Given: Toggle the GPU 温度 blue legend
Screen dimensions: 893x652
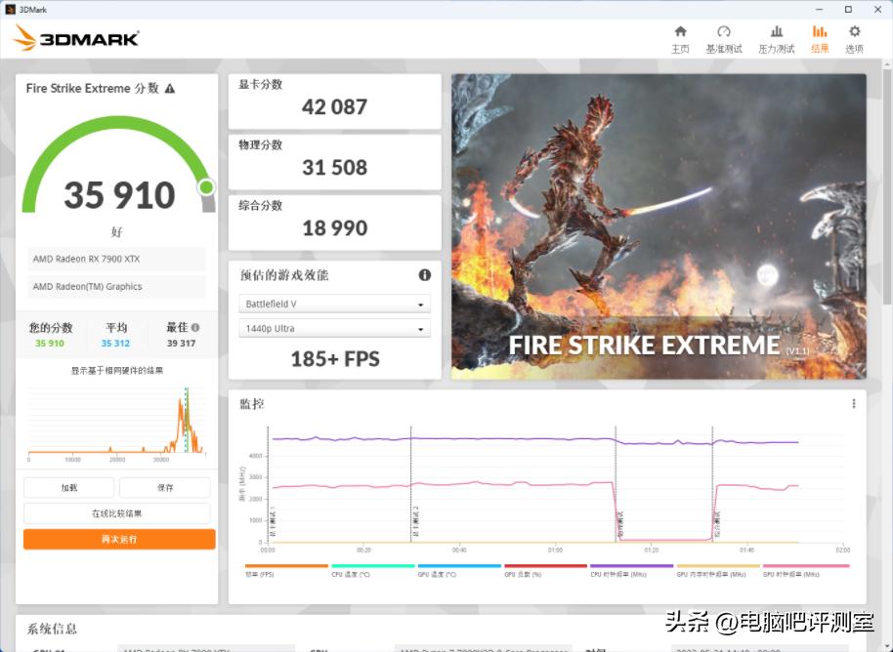Looking at the screenshot, I should 459,570.
